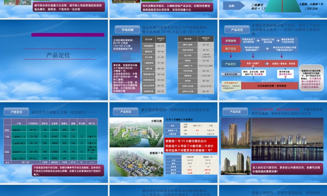Click the purple note starting 宜人的社区尺度空间

[287, 169]
